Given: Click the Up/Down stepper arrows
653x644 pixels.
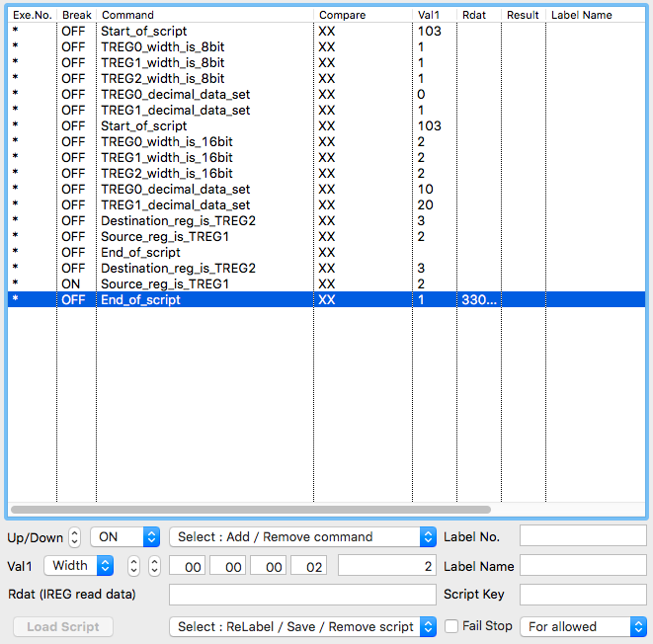Looking at the screenshot, I should pyautogui.click(x=74, y=537).
